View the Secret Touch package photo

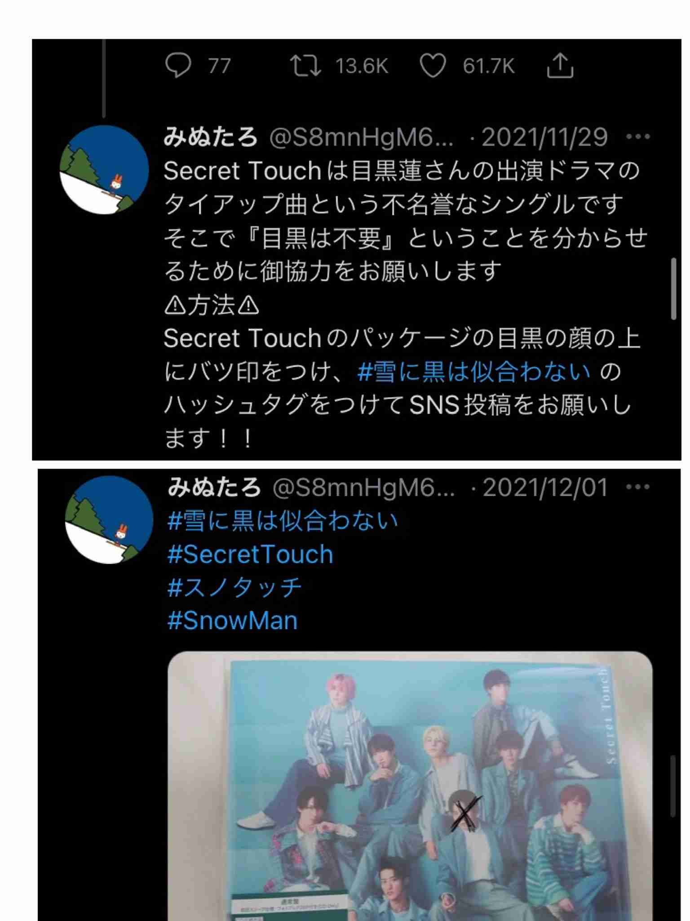click(x=410, y=786)
